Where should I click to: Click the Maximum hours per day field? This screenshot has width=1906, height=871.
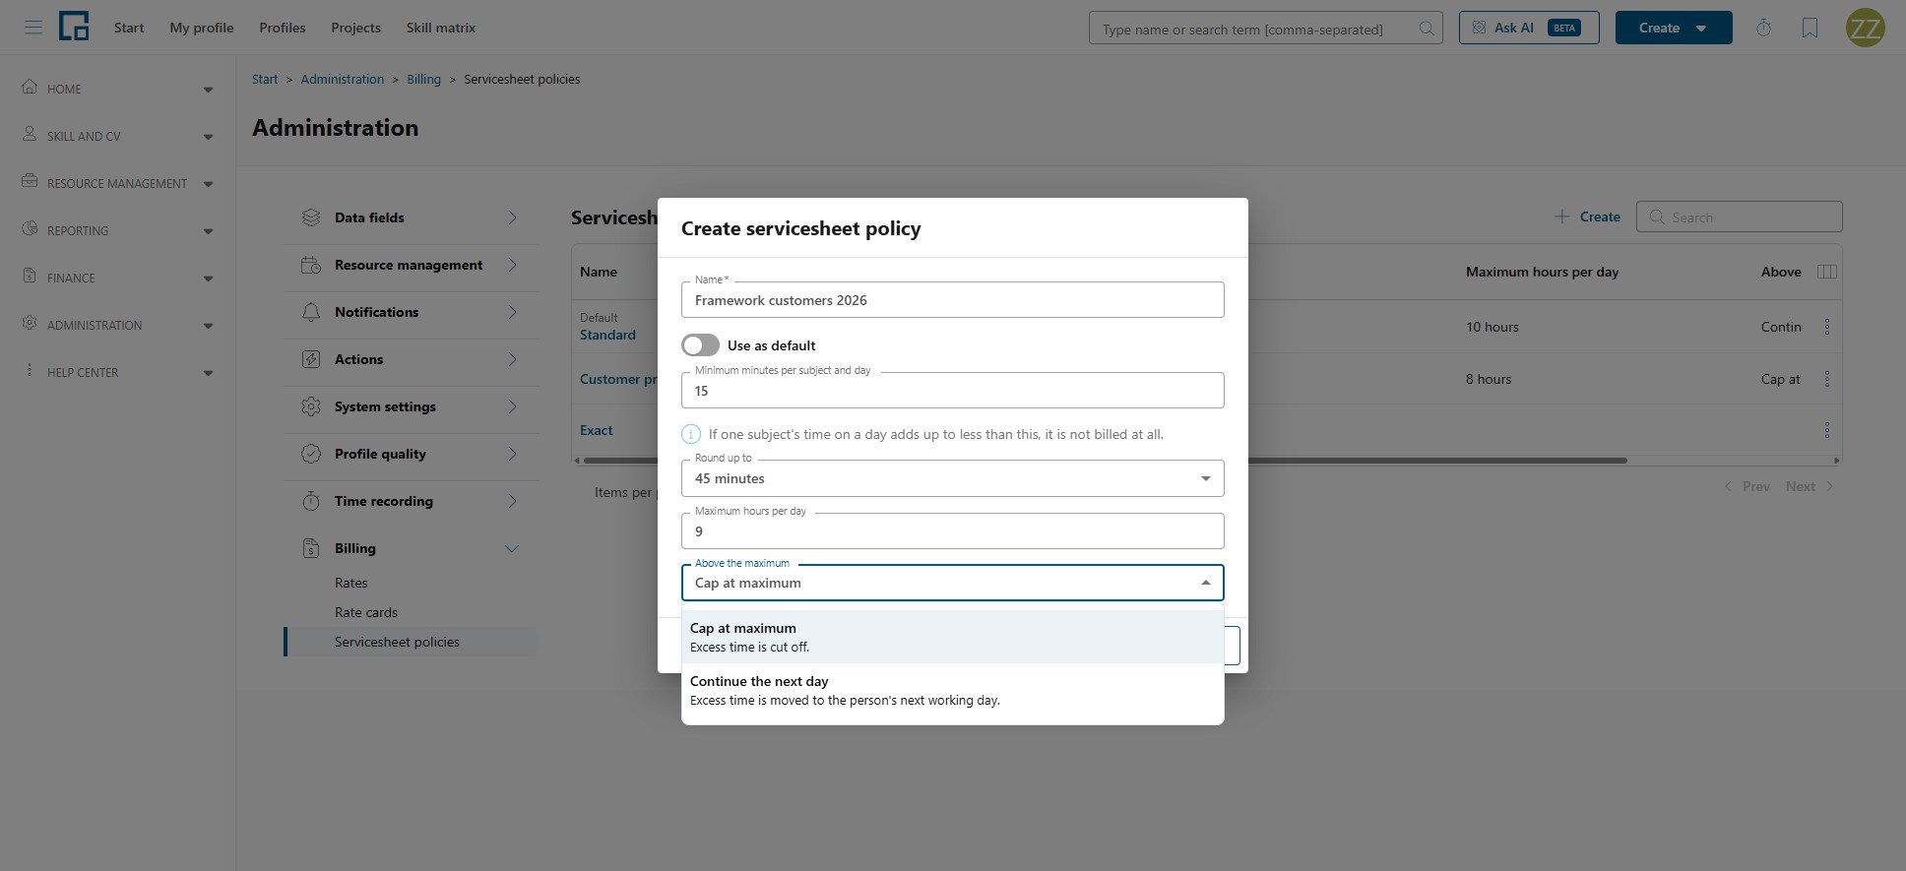coord(953,530)
